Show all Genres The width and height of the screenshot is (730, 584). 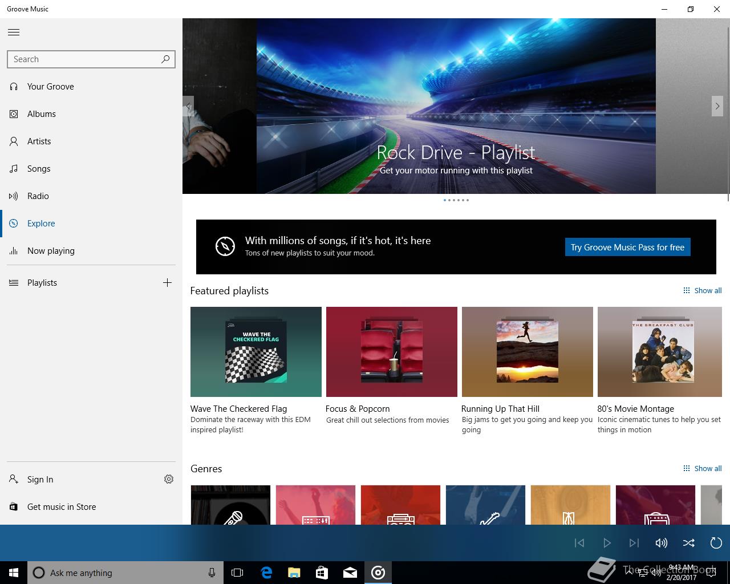point(703,469)
